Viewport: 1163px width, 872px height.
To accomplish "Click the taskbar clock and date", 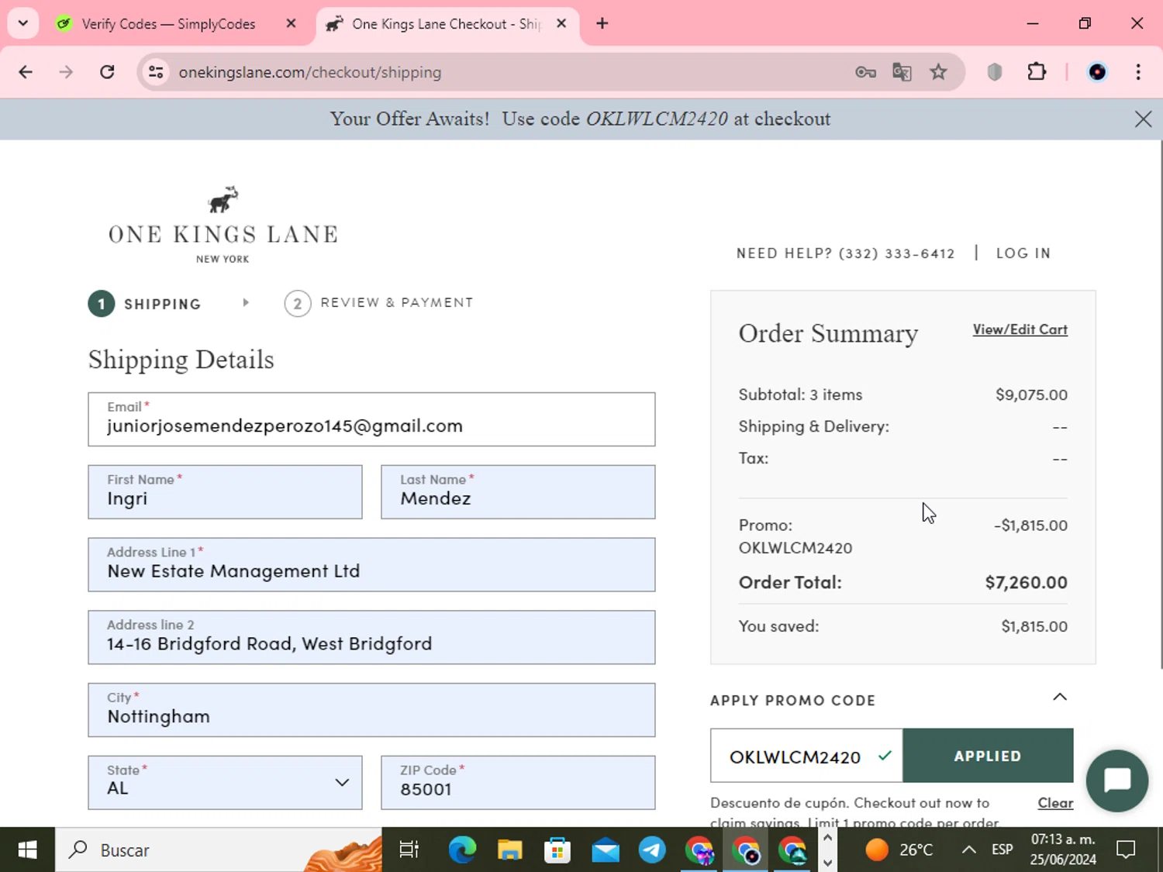I will coord(1063,850).
